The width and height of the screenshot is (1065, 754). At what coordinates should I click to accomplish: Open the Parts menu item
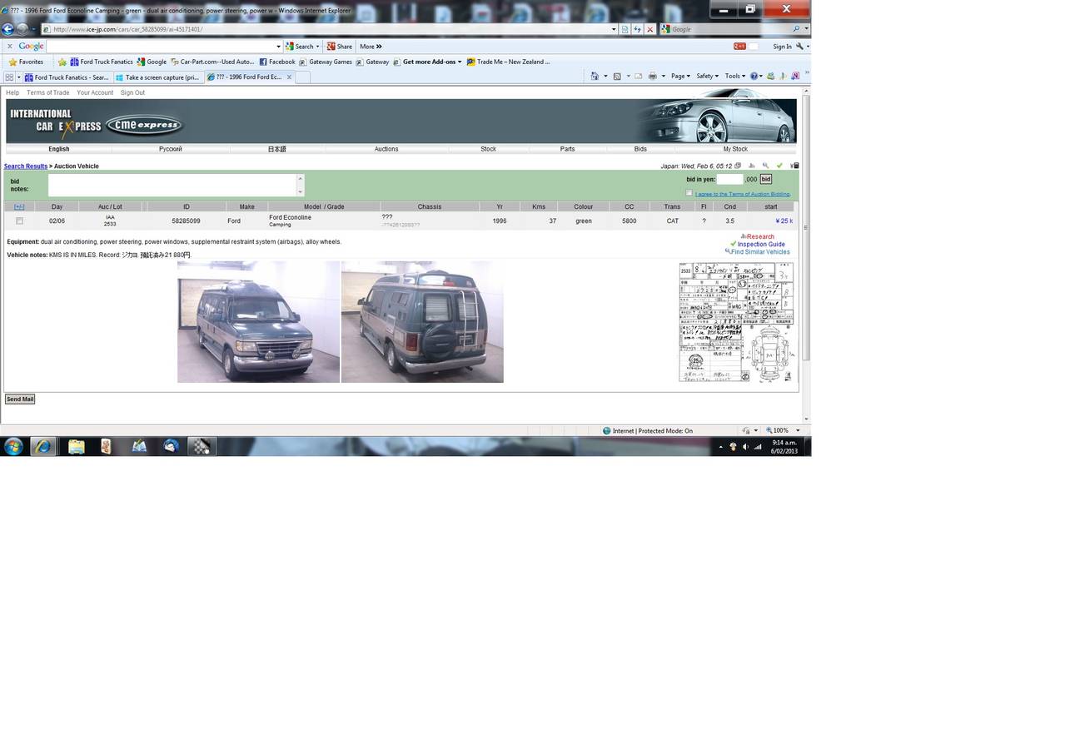(x=567, y=149)
